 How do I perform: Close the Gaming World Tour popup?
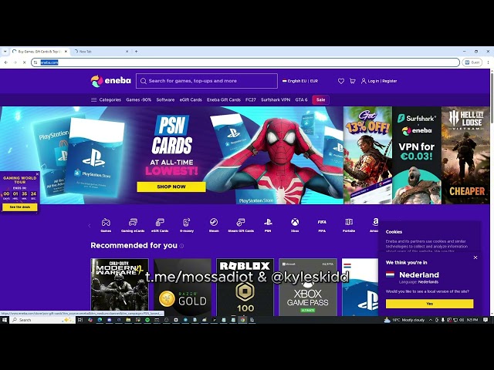[37, 174]
